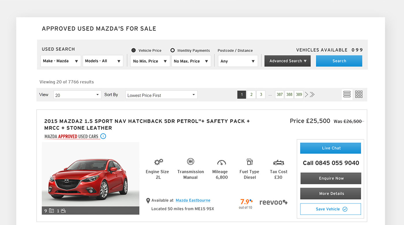Click the Price £25,500 text

(310, 121)
